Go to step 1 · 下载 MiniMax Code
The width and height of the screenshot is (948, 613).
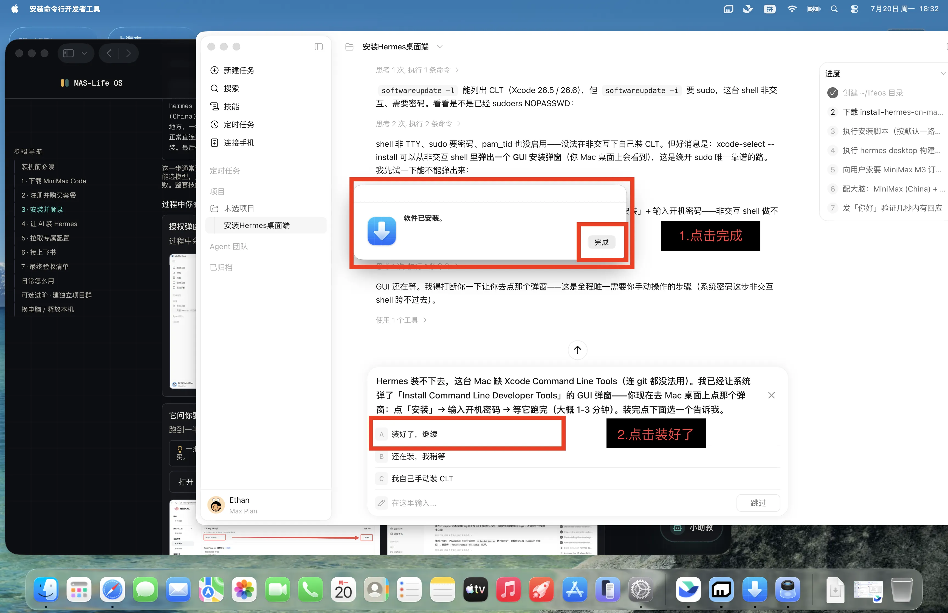(x=54, y=181)
